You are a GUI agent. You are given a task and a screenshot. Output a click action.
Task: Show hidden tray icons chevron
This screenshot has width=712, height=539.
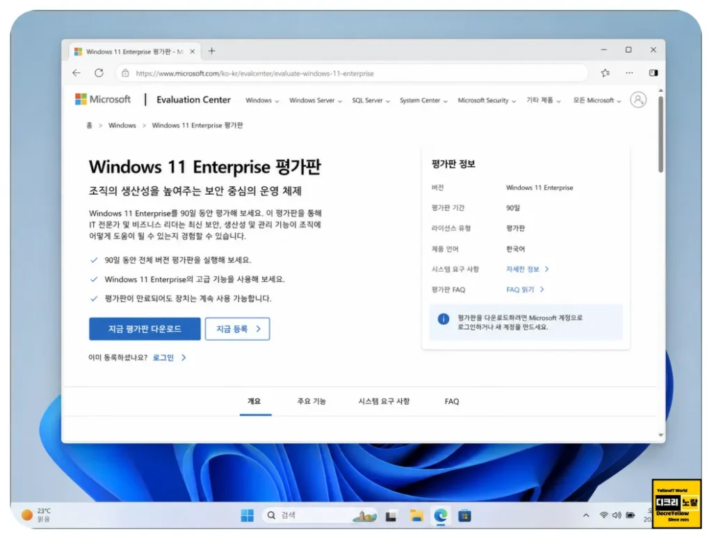coord(586,515)
